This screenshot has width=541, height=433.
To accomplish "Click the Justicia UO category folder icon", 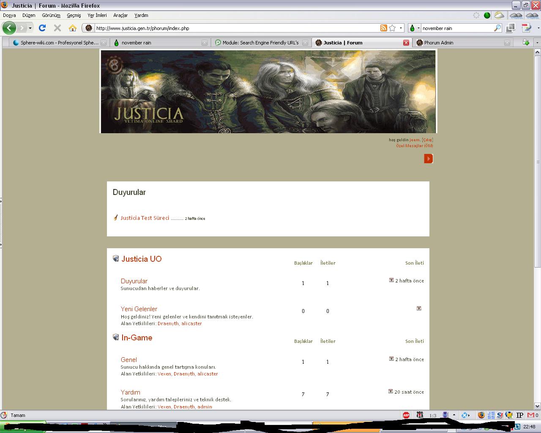I will 116,258.
